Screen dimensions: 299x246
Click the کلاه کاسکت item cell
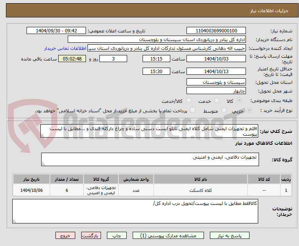[201, 190]
